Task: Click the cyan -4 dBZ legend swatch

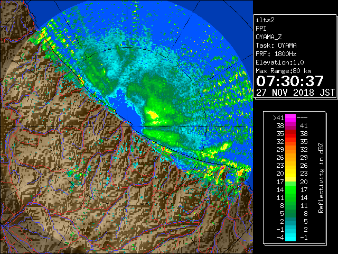Action: click(290, 237)
